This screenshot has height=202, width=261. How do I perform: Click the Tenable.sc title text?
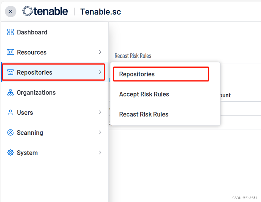pos(100,11)
